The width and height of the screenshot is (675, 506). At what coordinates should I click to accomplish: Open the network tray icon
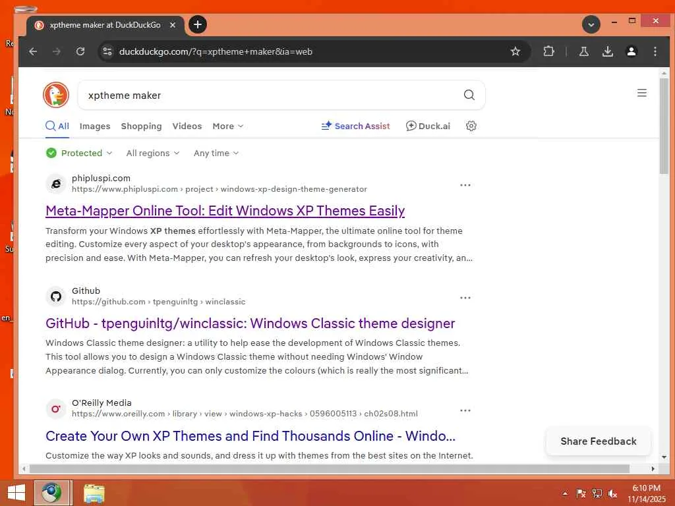(x=597, y=493)
